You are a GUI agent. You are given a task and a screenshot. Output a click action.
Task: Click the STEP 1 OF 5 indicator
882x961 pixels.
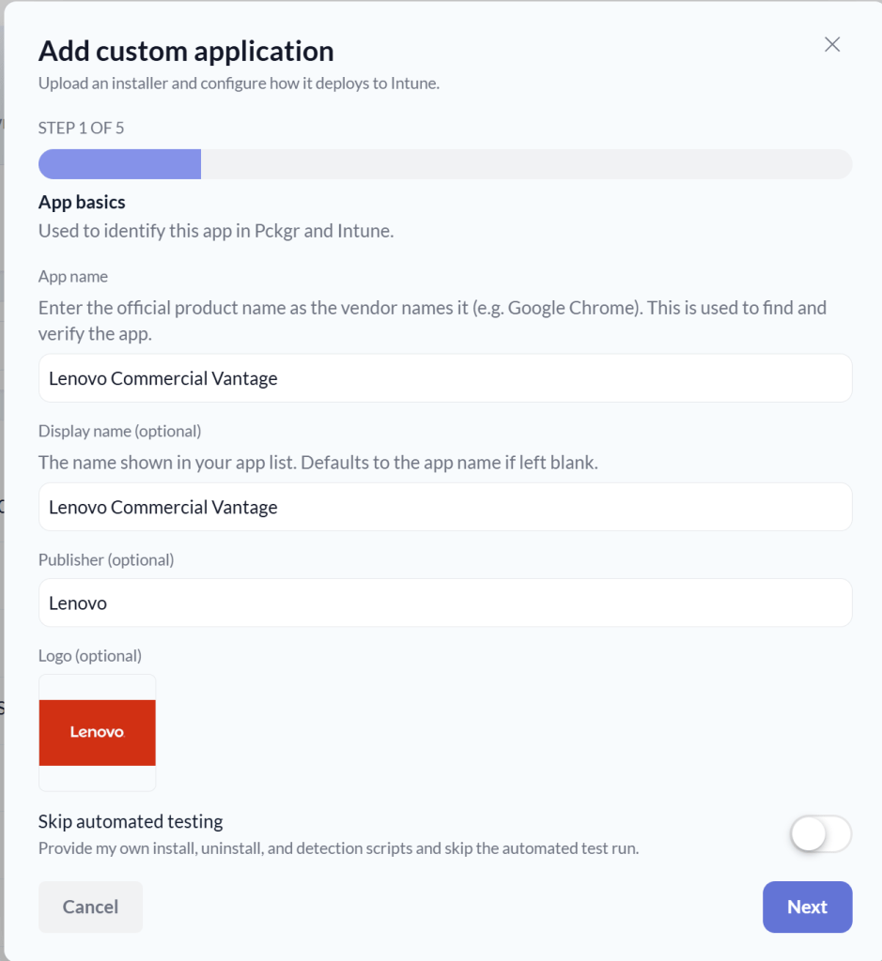81,128
